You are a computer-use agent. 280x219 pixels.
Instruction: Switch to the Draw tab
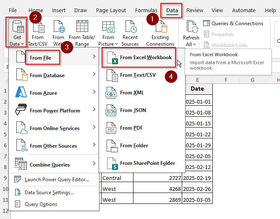(81, 10)
